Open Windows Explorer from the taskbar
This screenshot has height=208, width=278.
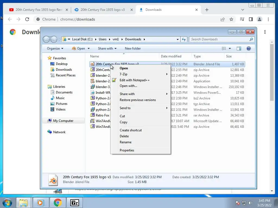tap(23, 203)
